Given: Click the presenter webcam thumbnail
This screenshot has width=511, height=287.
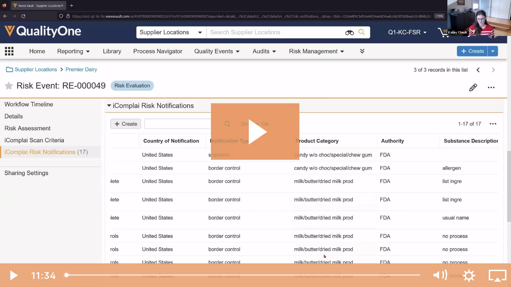Looking at the screenshot, I should tap(479, 18).
